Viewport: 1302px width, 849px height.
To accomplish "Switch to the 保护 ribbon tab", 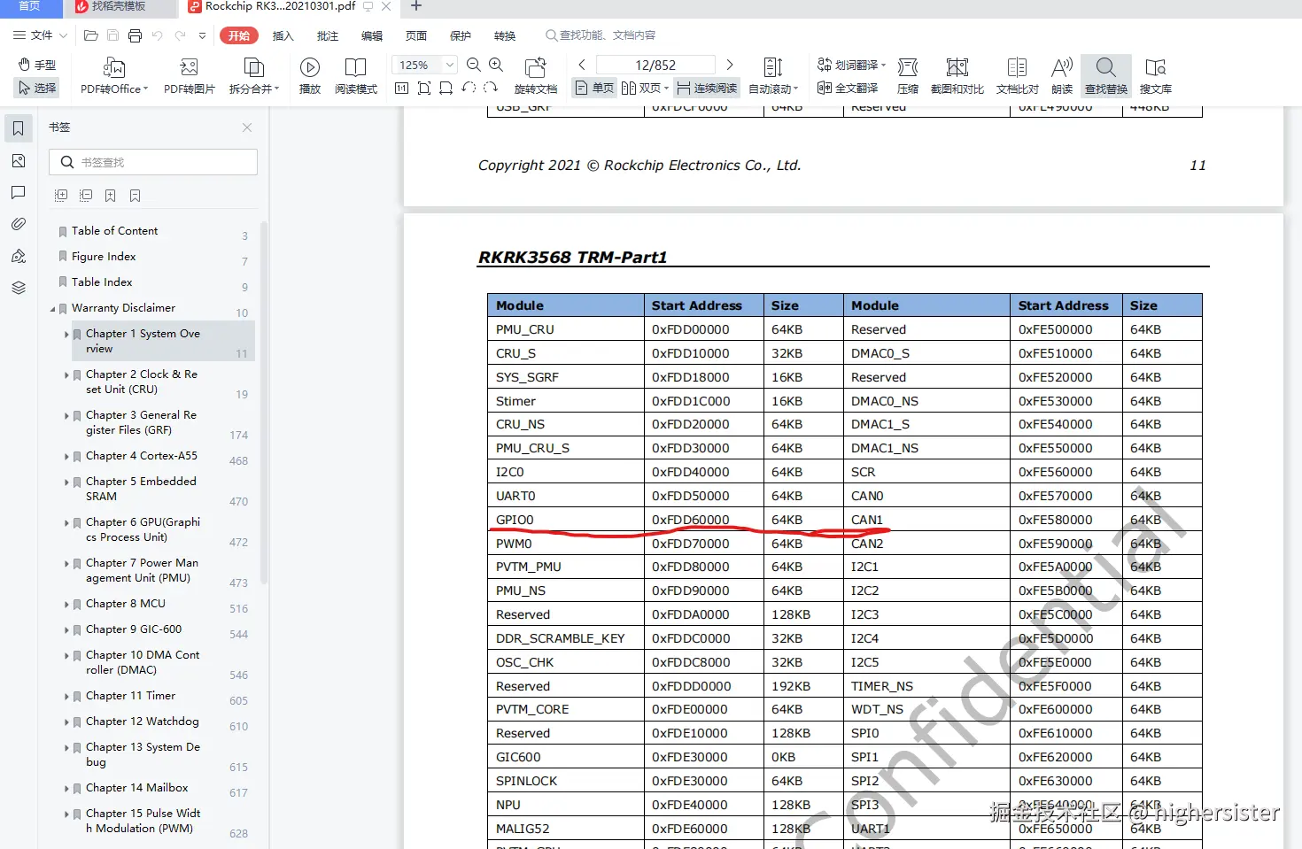I will coord(461,35).
